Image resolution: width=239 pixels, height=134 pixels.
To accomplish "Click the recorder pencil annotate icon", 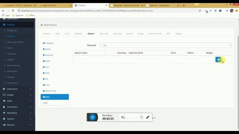I will (148, 117).
